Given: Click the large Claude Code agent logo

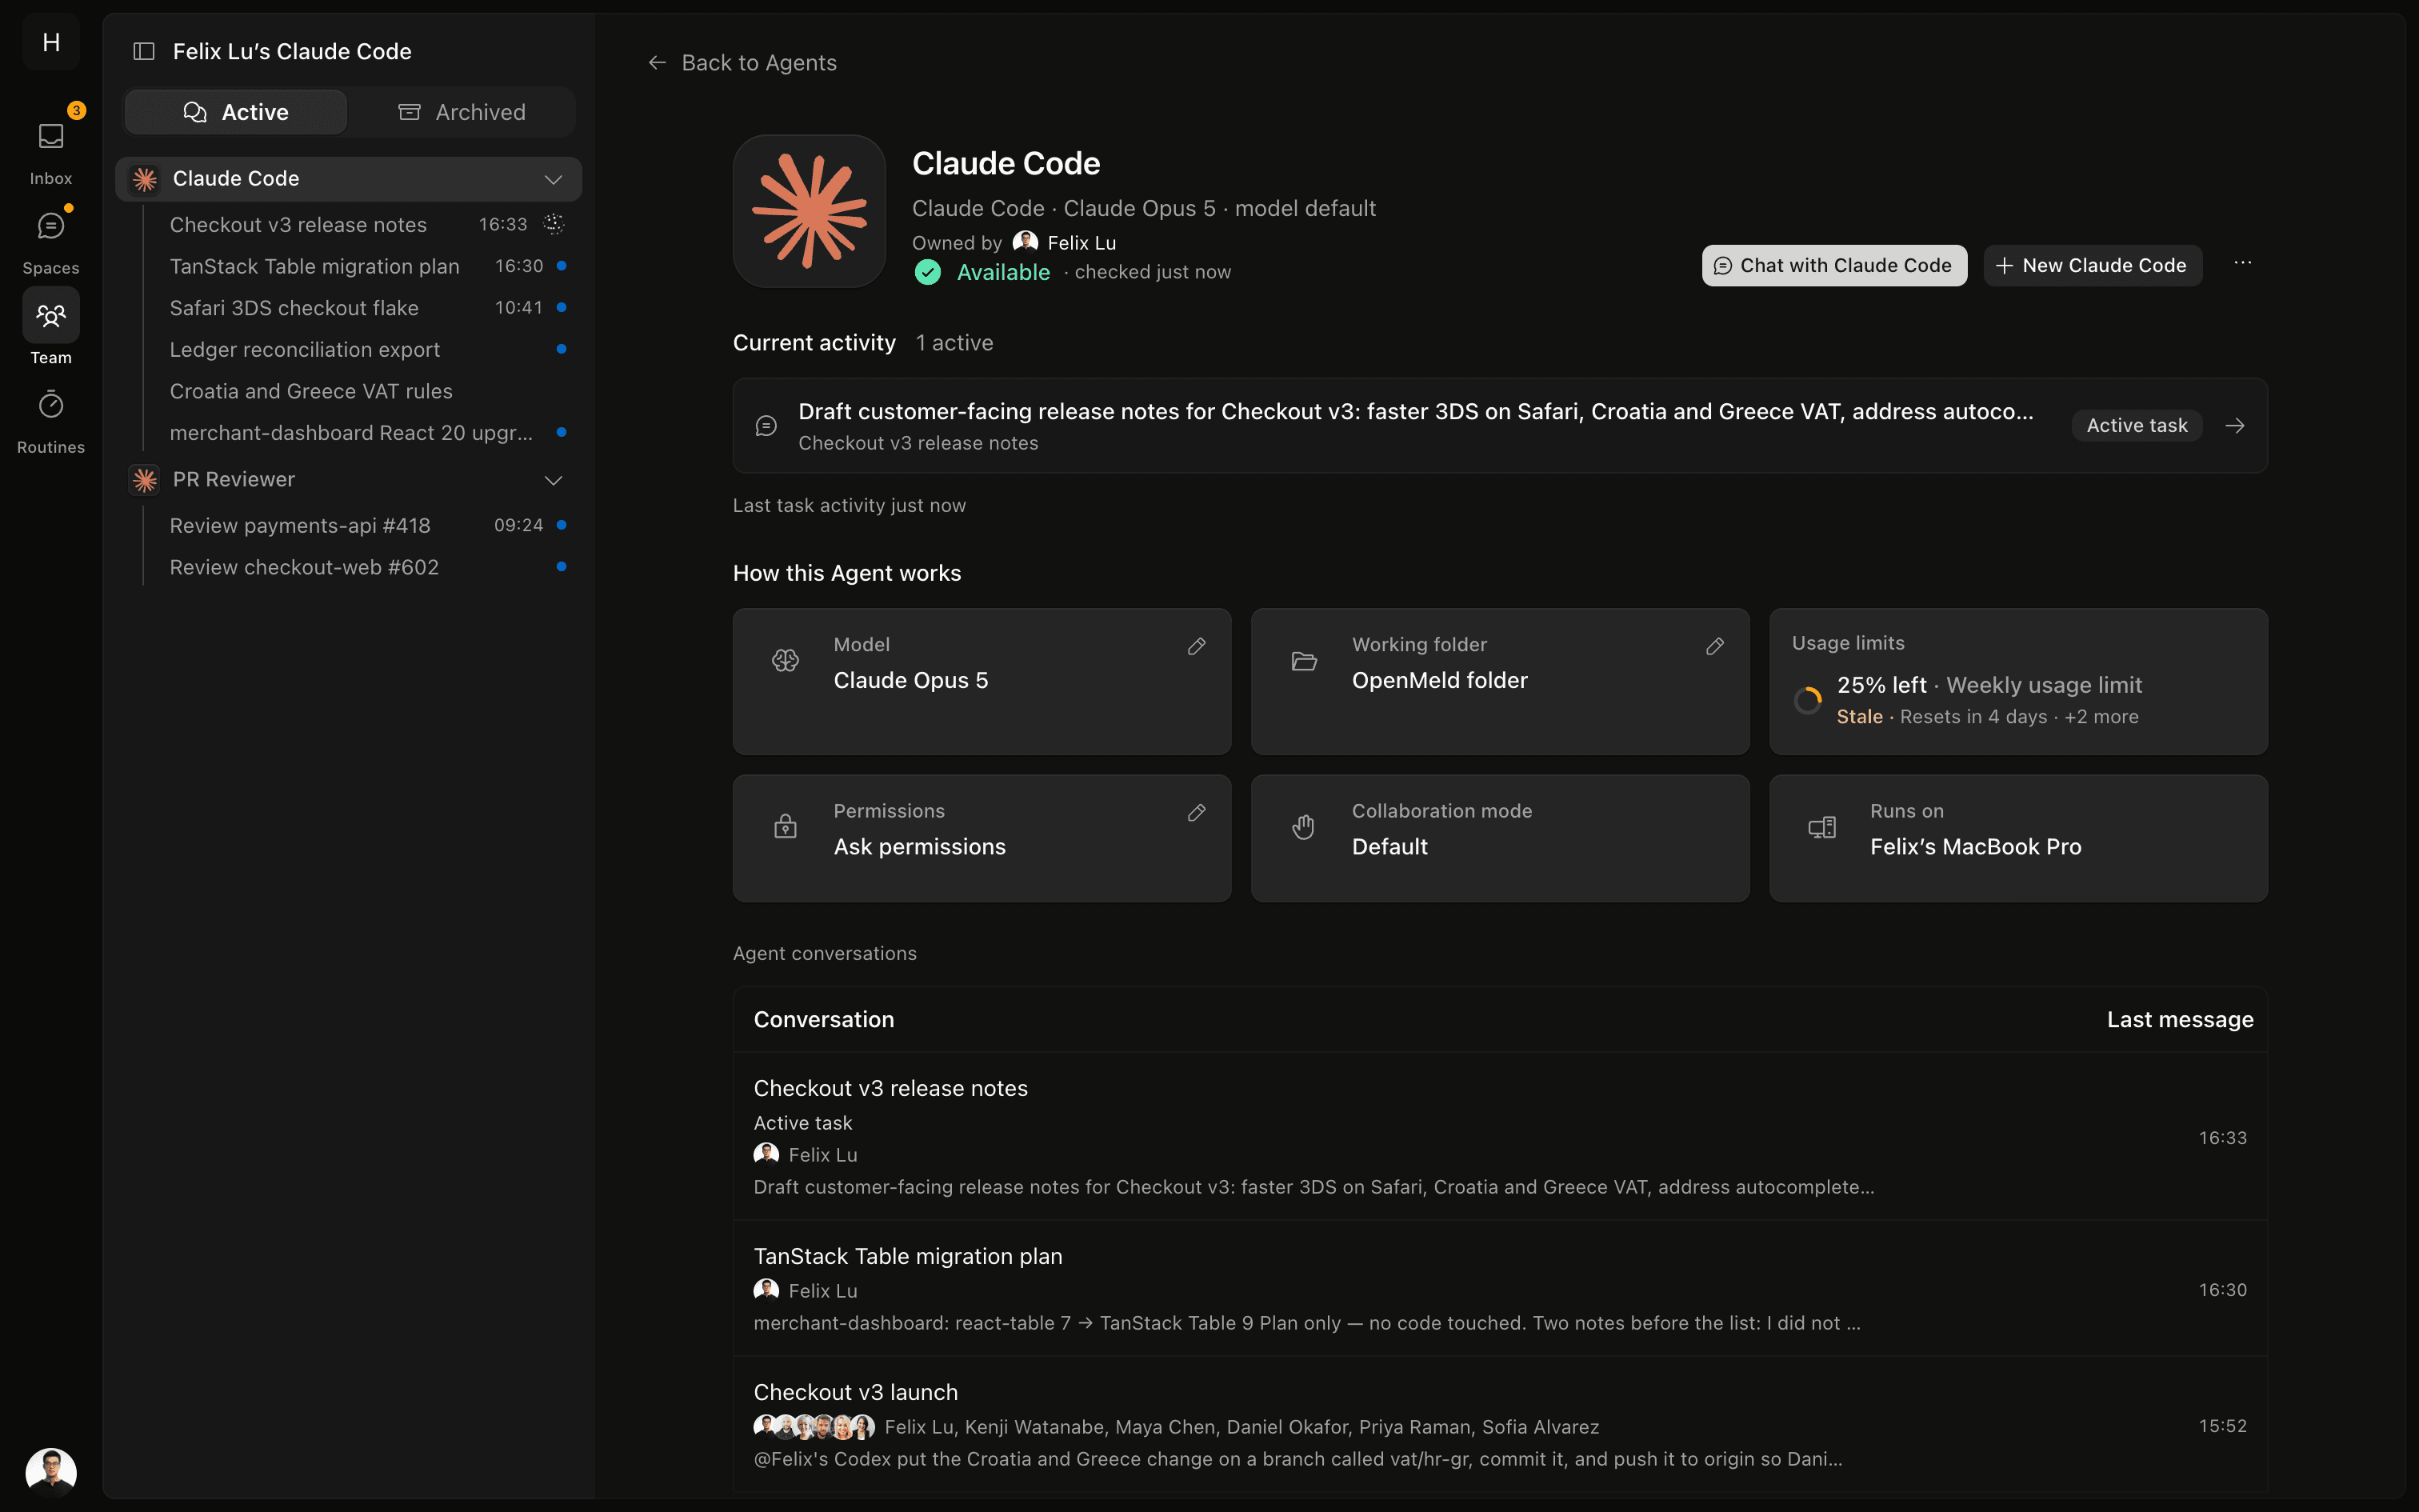Looking at the screenshot, I should click(810, 211).
